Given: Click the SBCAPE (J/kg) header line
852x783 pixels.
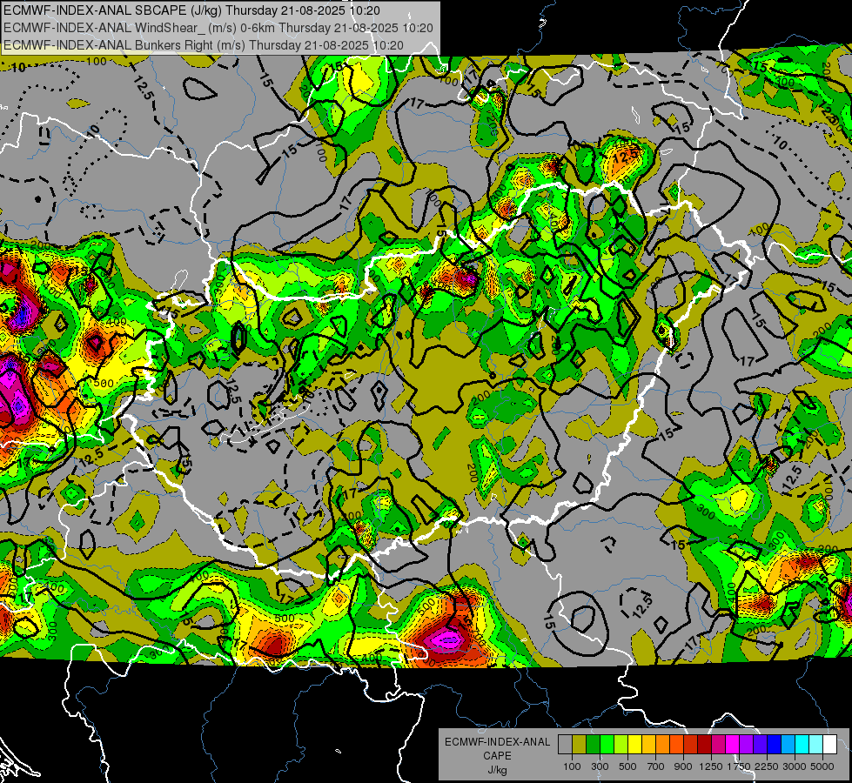Looking at the screenshot, I should pos(191,10).
